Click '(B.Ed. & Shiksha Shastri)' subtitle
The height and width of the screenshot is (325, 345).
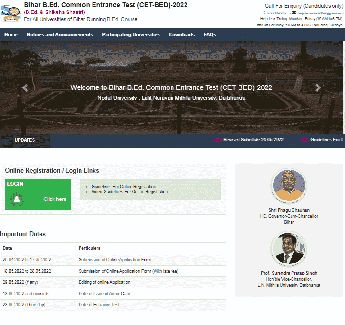click(54, 12)
